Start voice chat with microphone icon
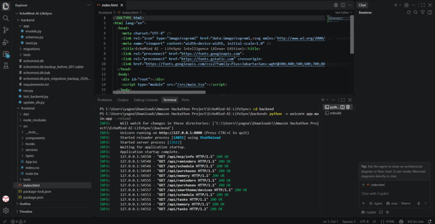The image size is (435, 224). (x=419, y=203)
